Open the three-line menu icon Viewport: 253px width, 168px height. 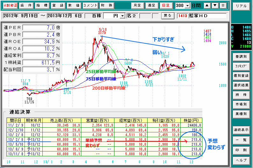tap(223, 6)
